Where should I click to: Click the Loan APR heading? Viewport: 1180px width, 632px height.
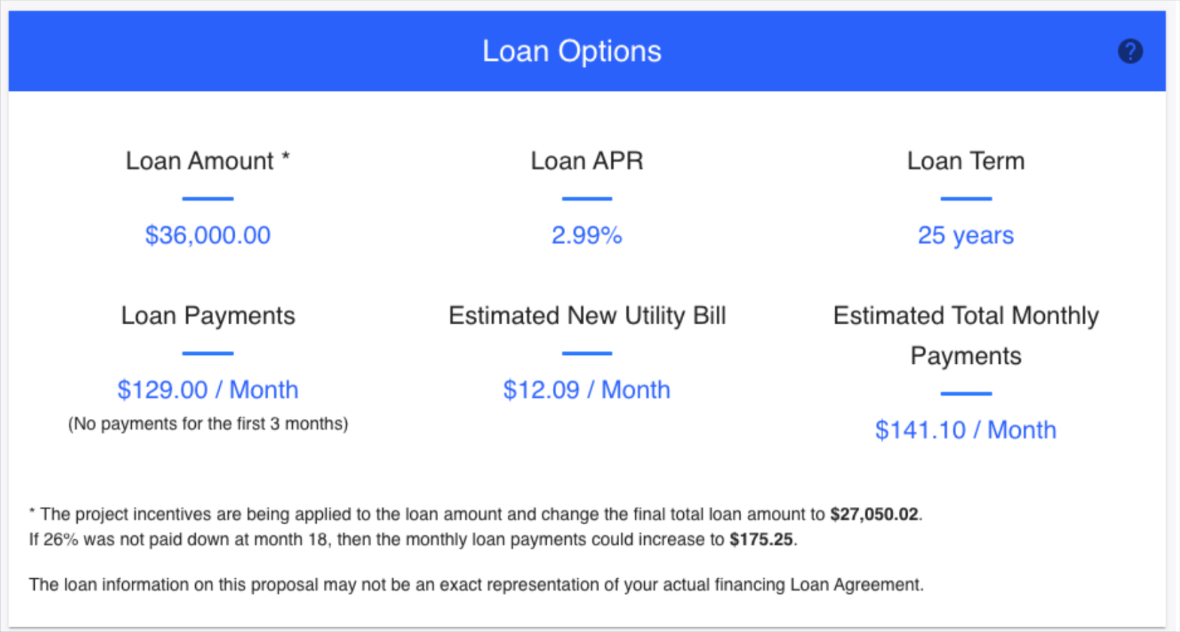click(x=587, y=160)
